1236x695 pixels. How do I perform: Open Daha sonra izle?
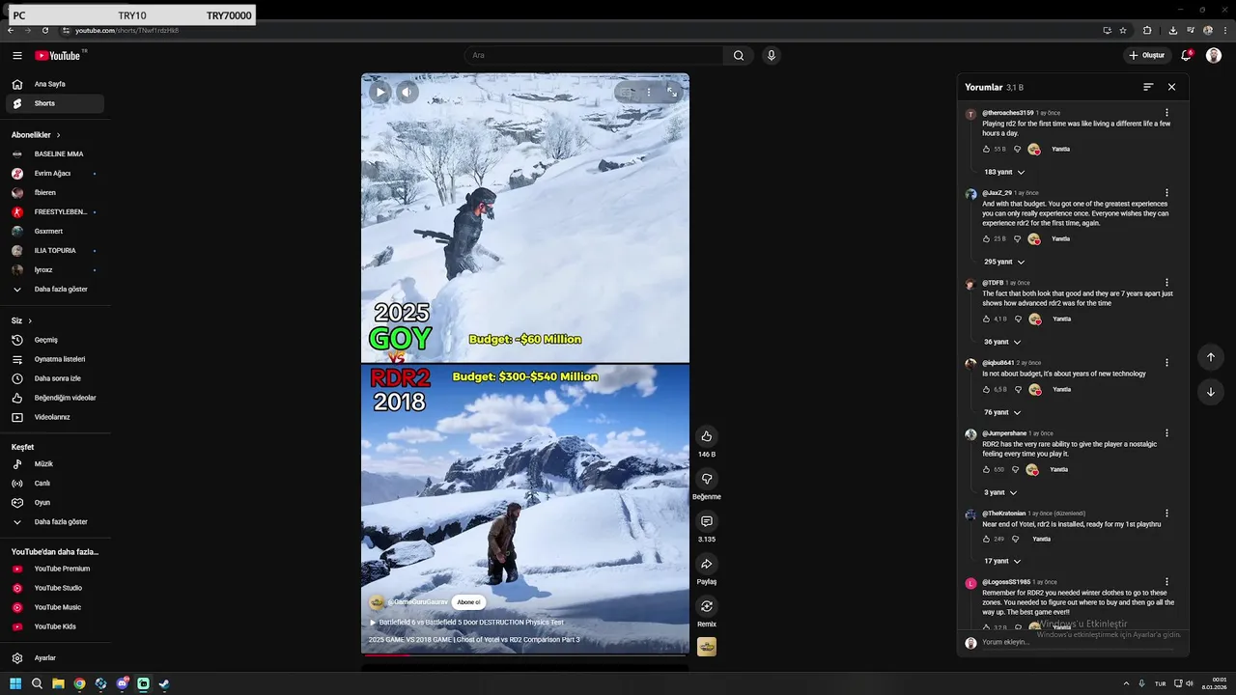55,378
